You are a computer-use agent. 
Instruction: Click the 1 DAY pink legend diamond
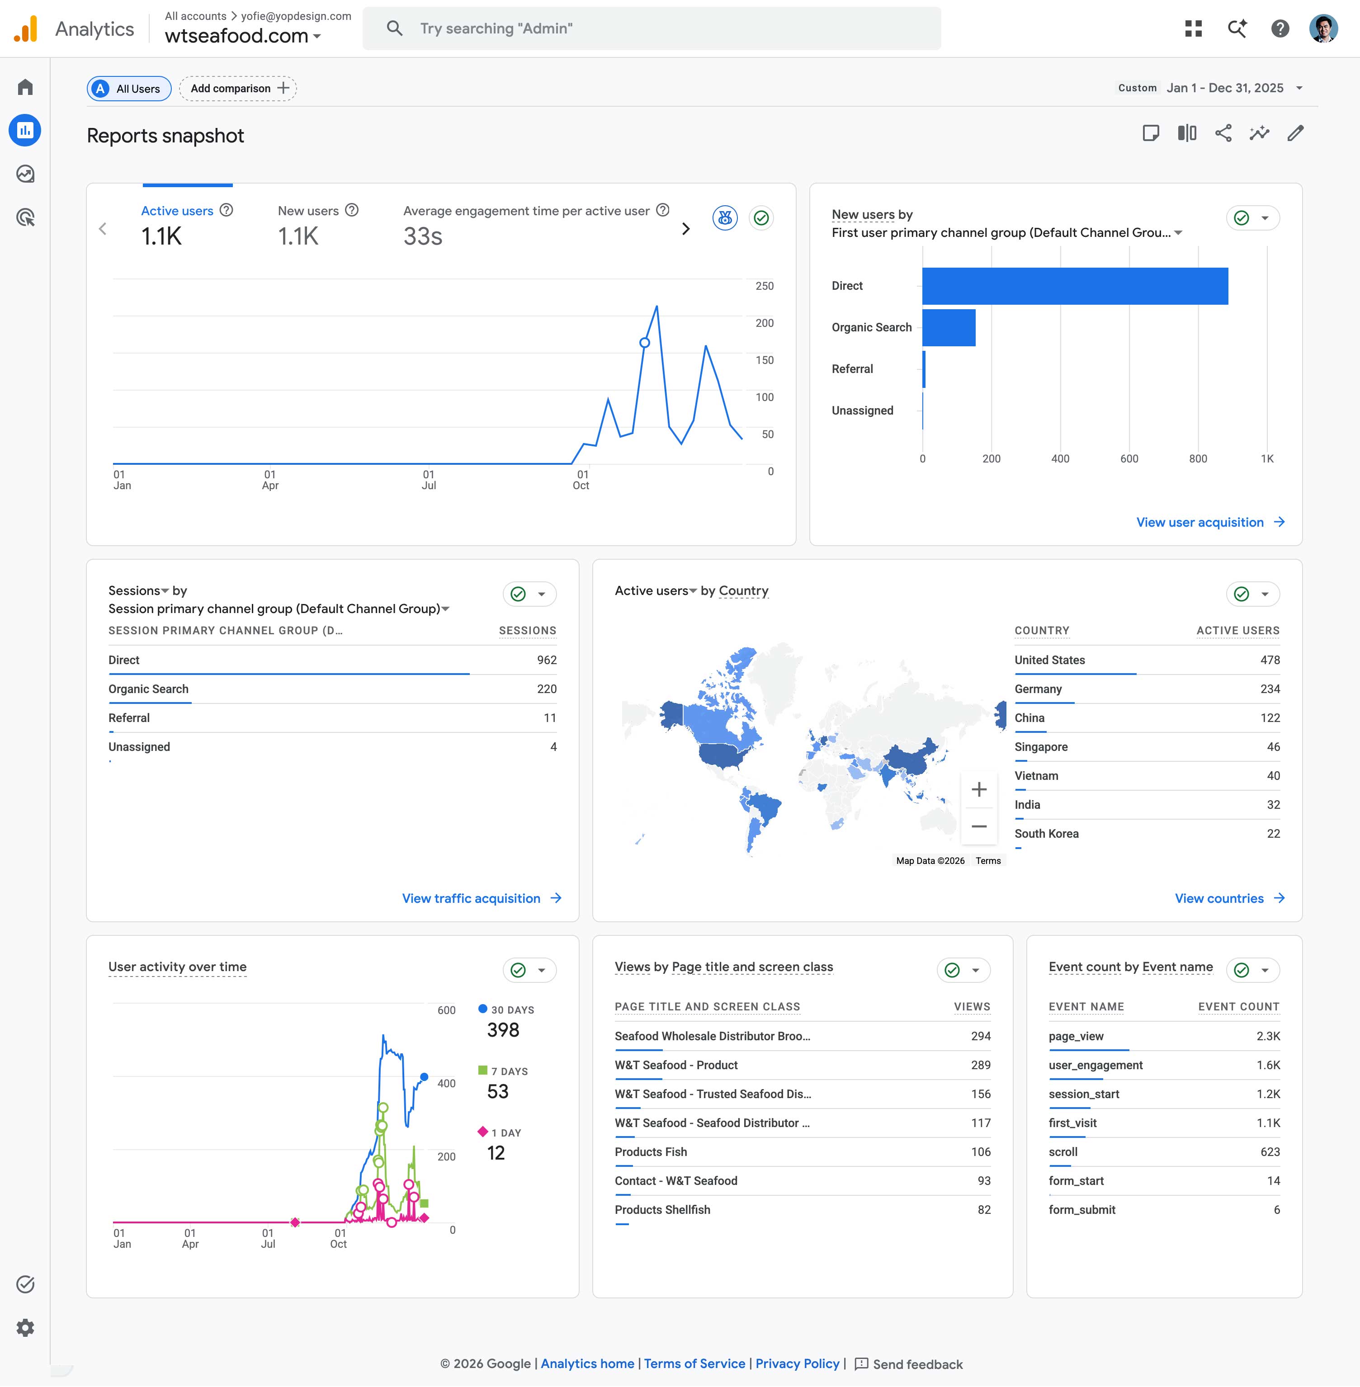[483, 1131]
